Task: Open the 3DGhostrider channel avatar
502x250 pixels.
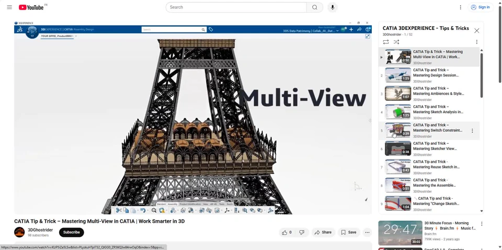Action: [x=19, y=233]
